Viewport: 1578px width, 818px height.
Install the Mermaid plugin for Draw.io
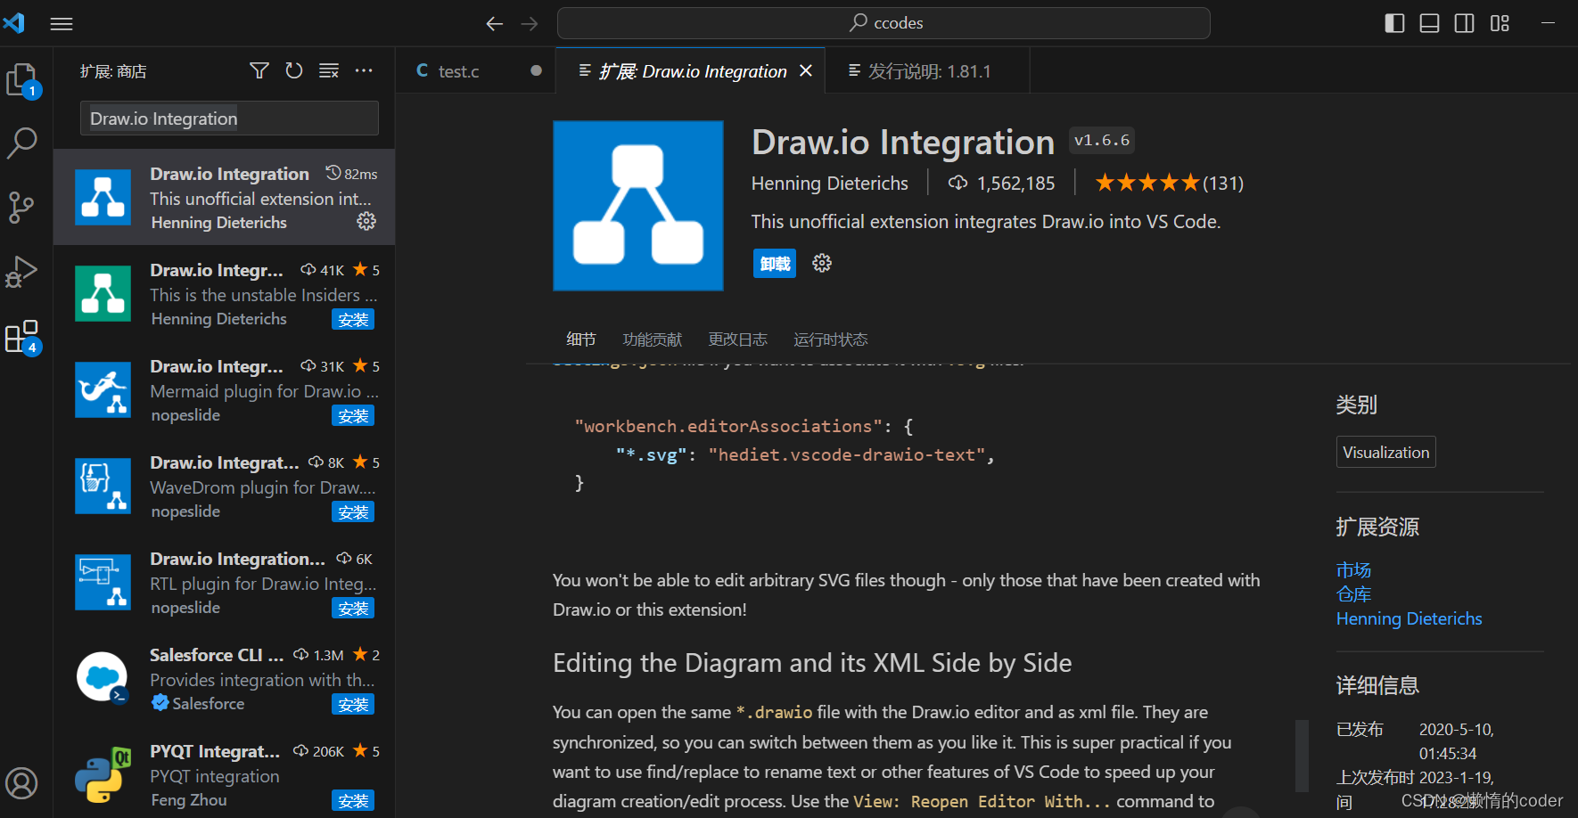tap(353, 415)
